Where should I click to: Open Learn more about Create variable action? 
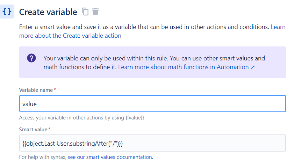coord(70,35)
